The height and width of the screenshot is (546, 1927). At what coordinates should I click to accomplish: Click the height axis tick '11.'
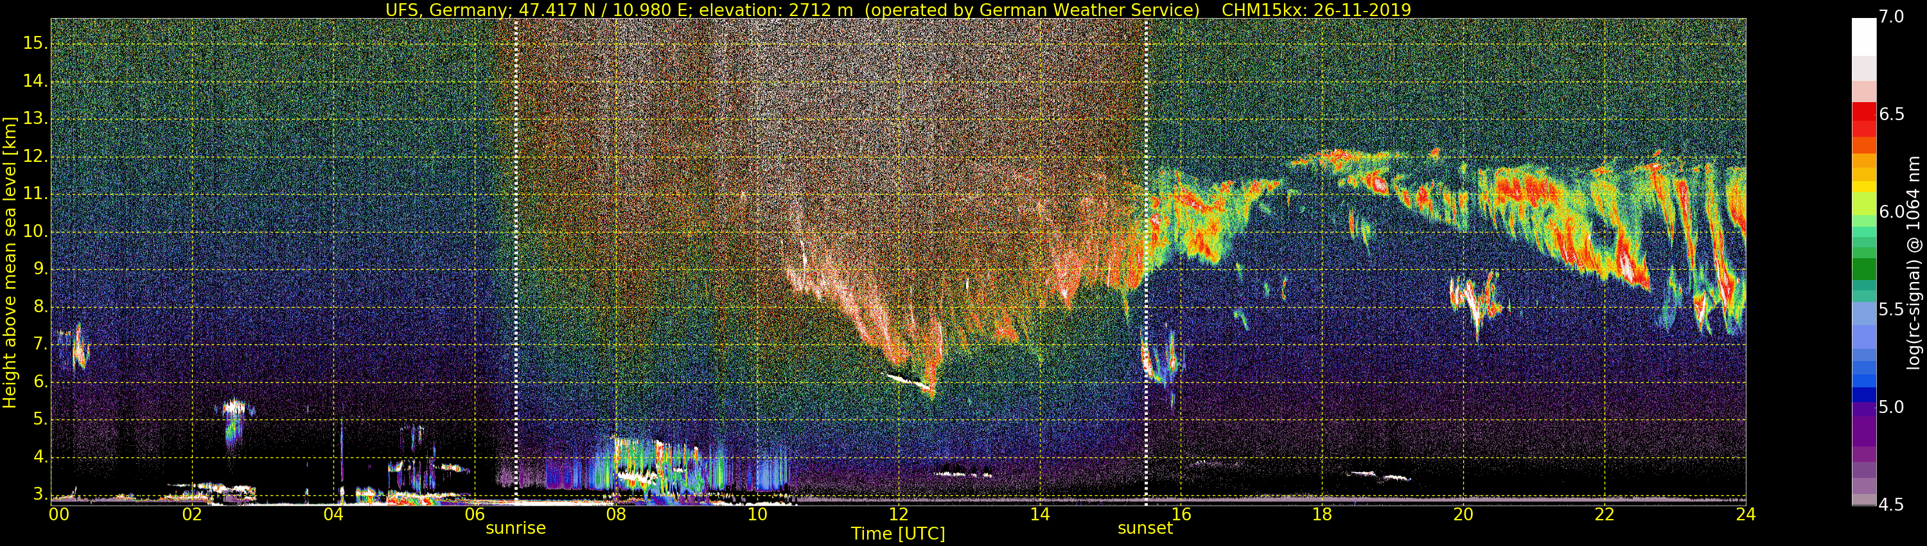tap(35, 195)
